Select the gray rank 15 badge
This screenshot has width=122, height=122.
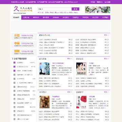click(x=14, y=119)
